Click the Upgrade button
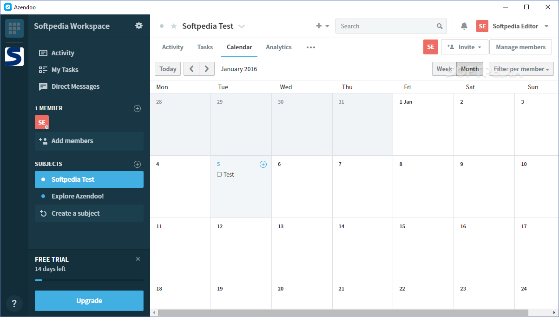 point(89,301)
